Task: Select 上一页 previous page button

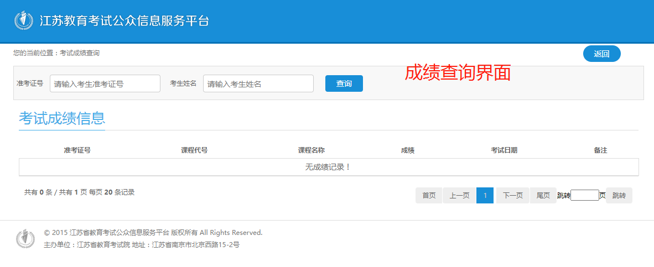Action: pyautogui.click(x=459, y=196)
